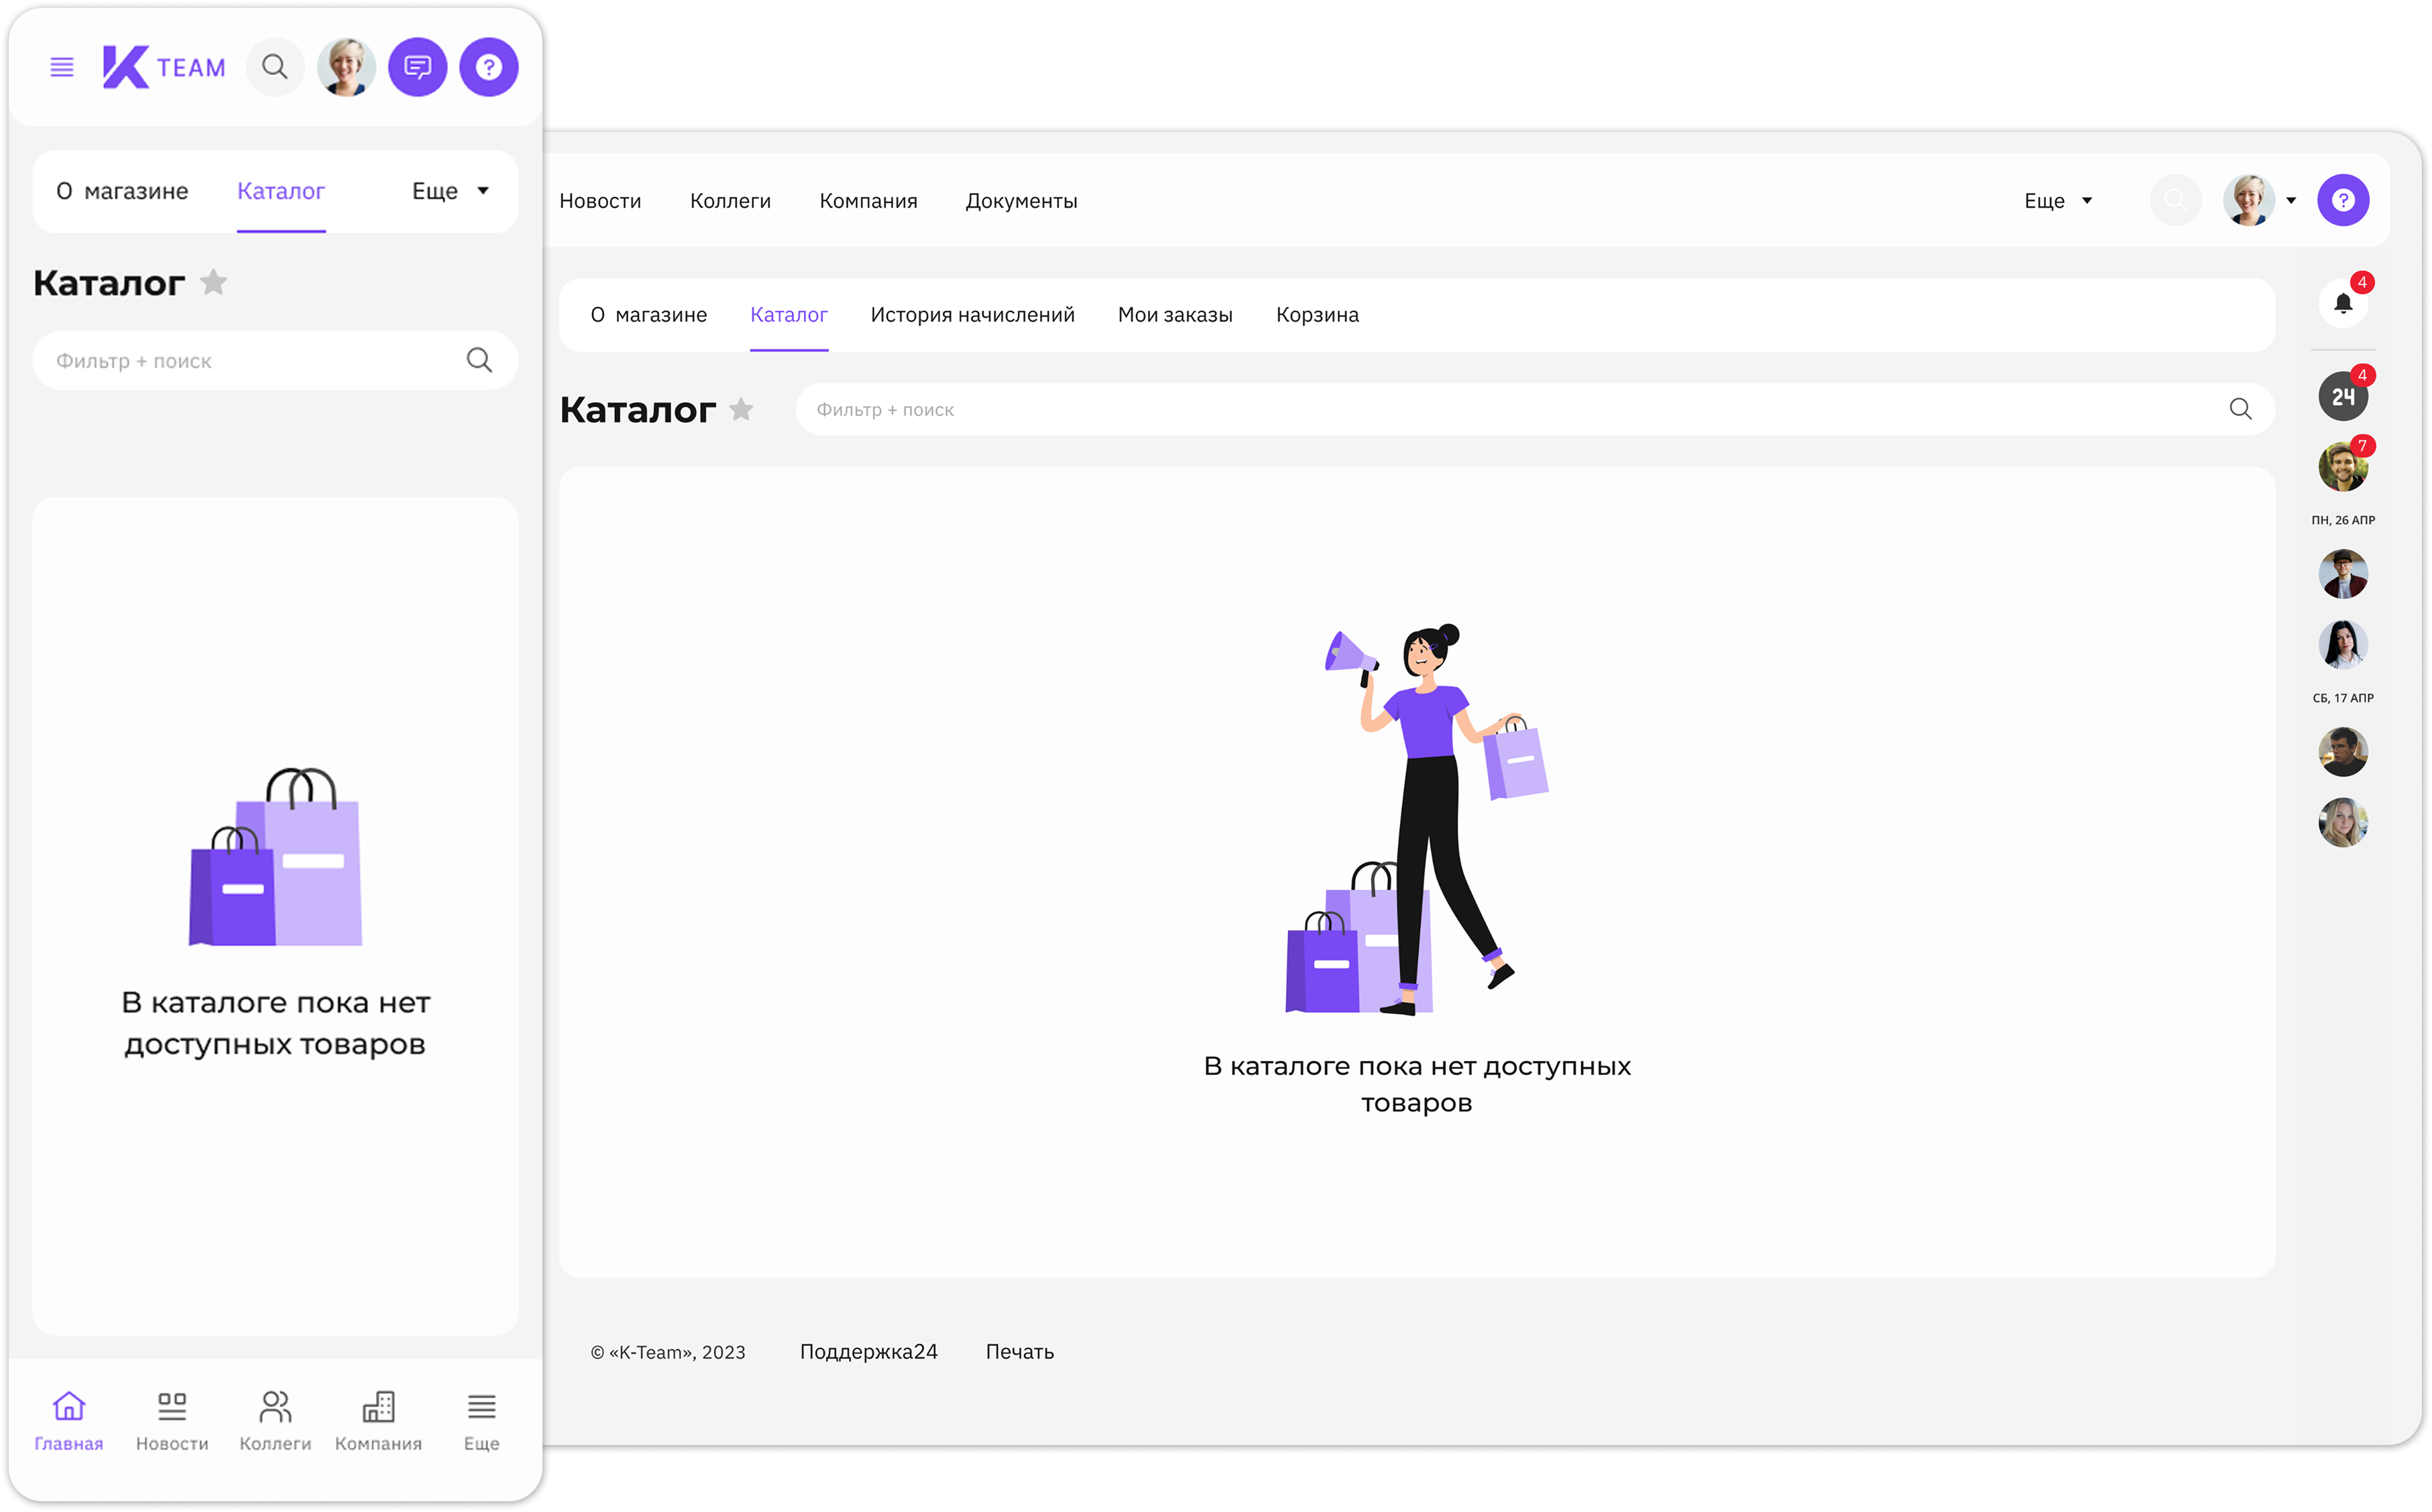
Task: Open the chat messages icon in mobile header
Action: pyautogui.click(x=417, y=67)
